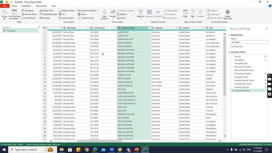Collapse the APPLIED STEPS section
The image size is (272, 153).
tap(229, 52)
